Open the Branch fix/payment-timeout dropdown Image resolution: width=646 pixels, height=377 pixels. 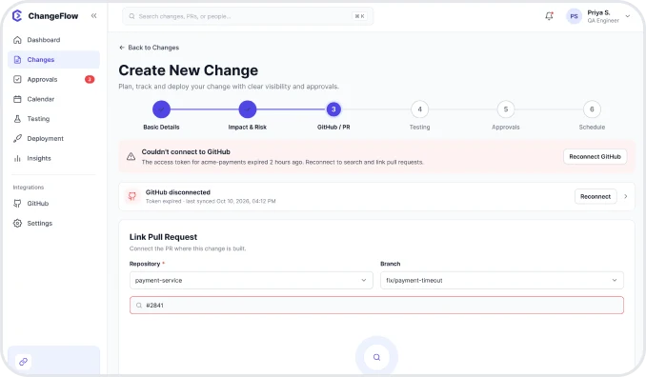coord(502,280)
